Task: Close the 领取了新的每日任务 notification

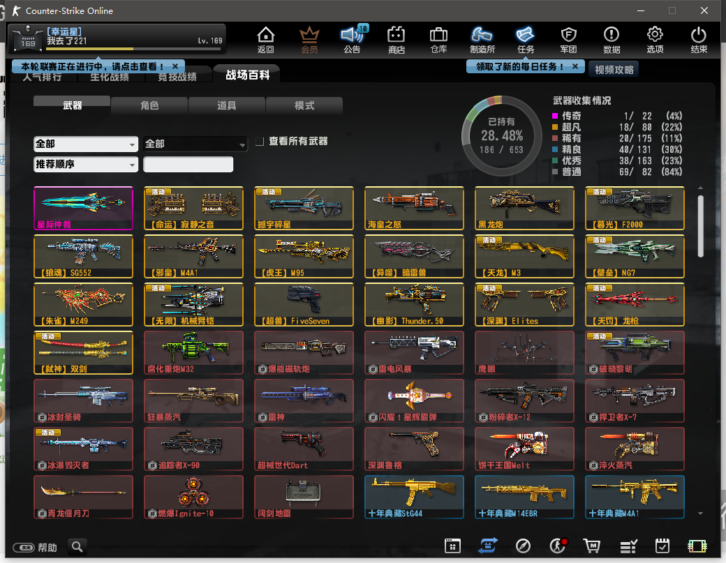Action: [575, 66]
